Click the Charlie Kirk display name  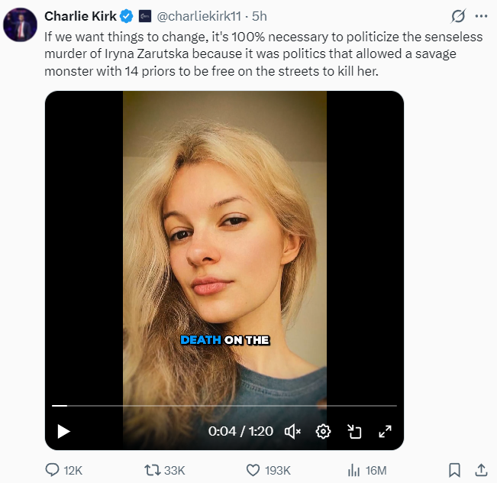coord(80,16)
